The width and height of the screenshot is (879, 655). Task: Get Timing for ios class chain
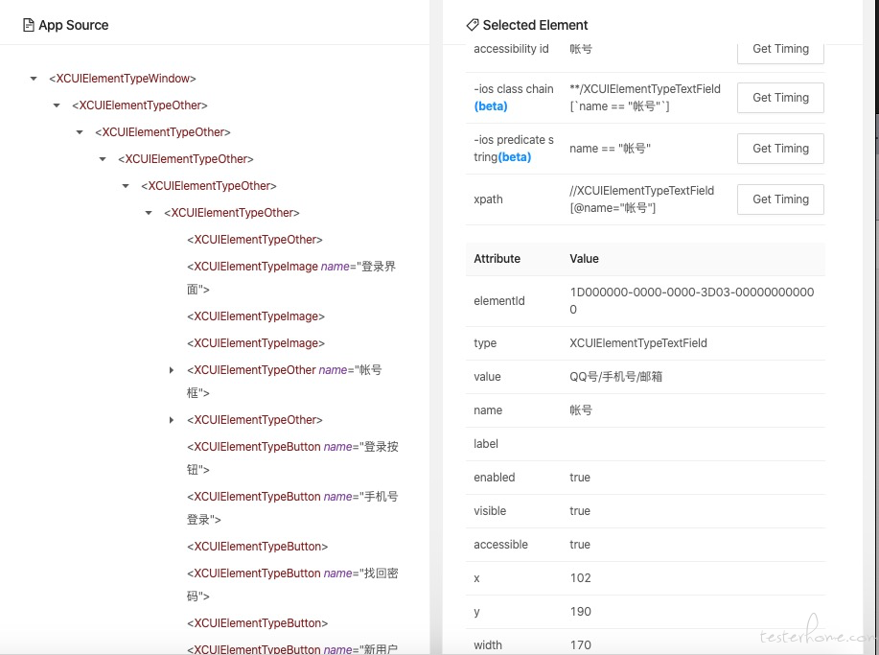[780, 98]
